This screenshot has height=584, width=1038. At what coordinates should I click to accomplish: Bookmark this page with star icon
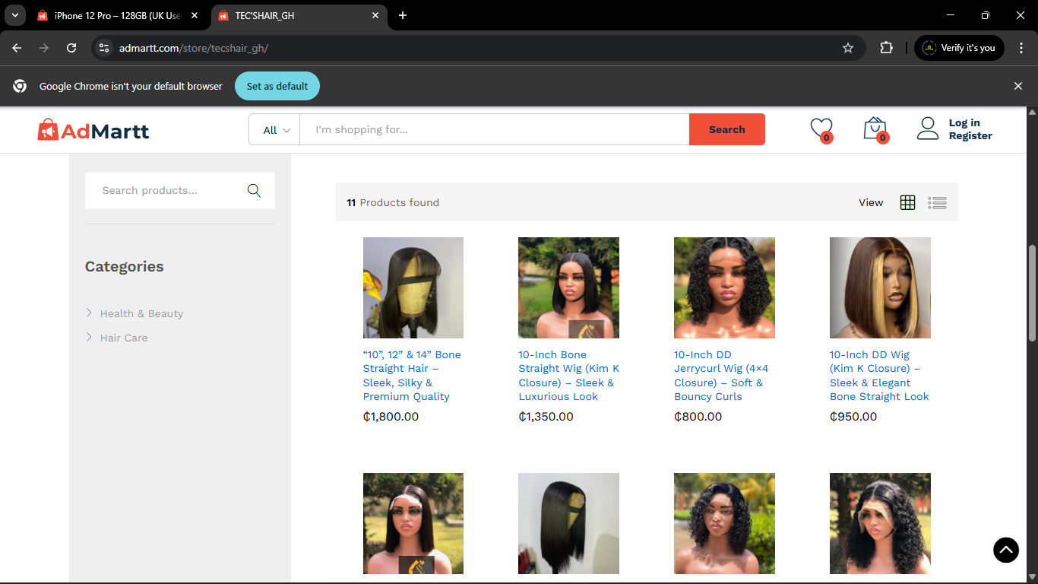848,48
